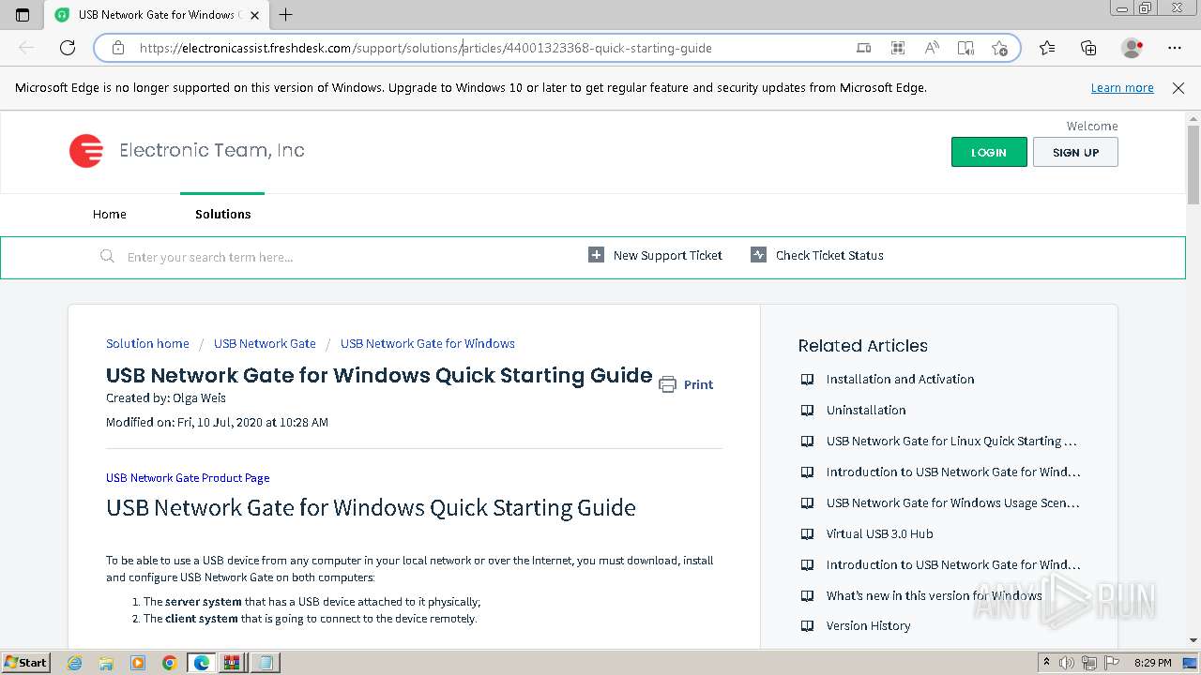
Task: Open USB Network Gate for Windows Usage Scenarios article
Action: pyautogui.click(x=953, y=502)
